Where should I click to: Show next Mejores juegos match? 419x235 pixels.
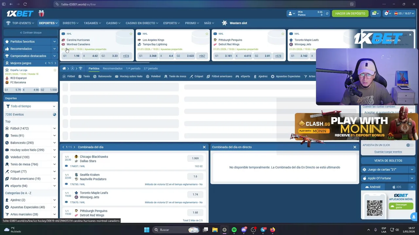[x=55, y=63]
